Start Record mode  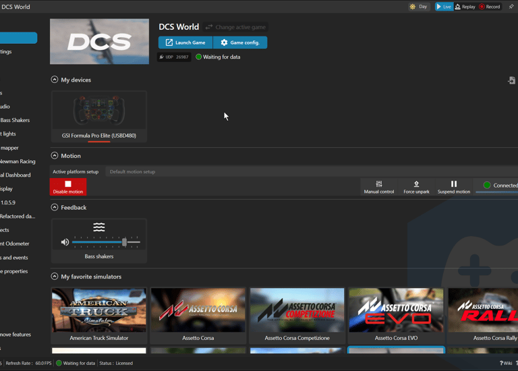[490, 7]
